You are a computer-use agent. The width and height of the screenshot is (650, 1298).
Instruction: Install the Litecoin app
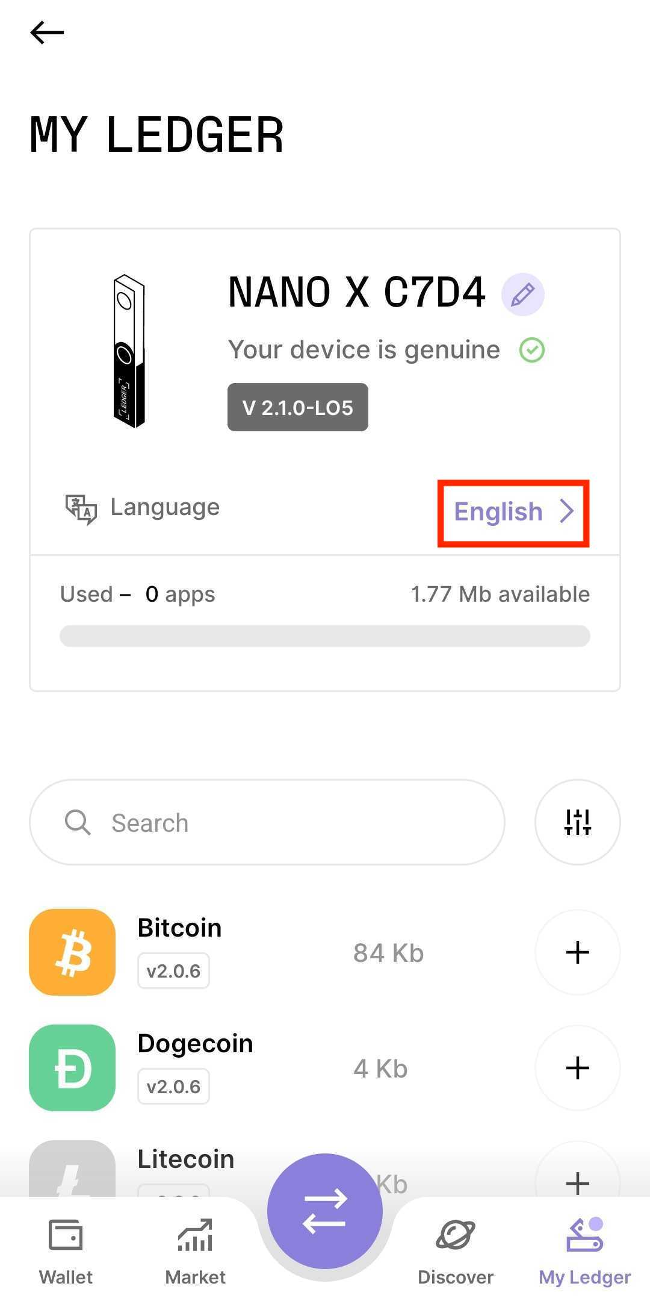577,1181
